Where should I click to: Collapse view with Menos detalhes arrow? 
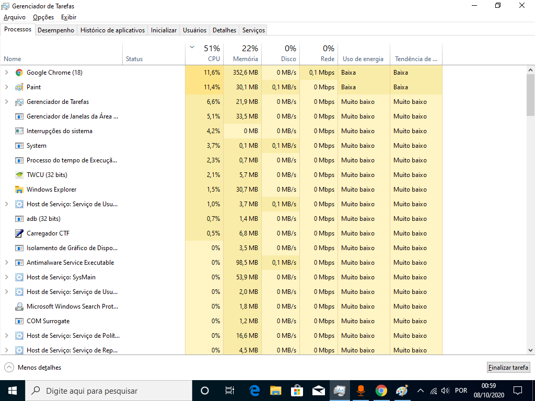point(9,367)
